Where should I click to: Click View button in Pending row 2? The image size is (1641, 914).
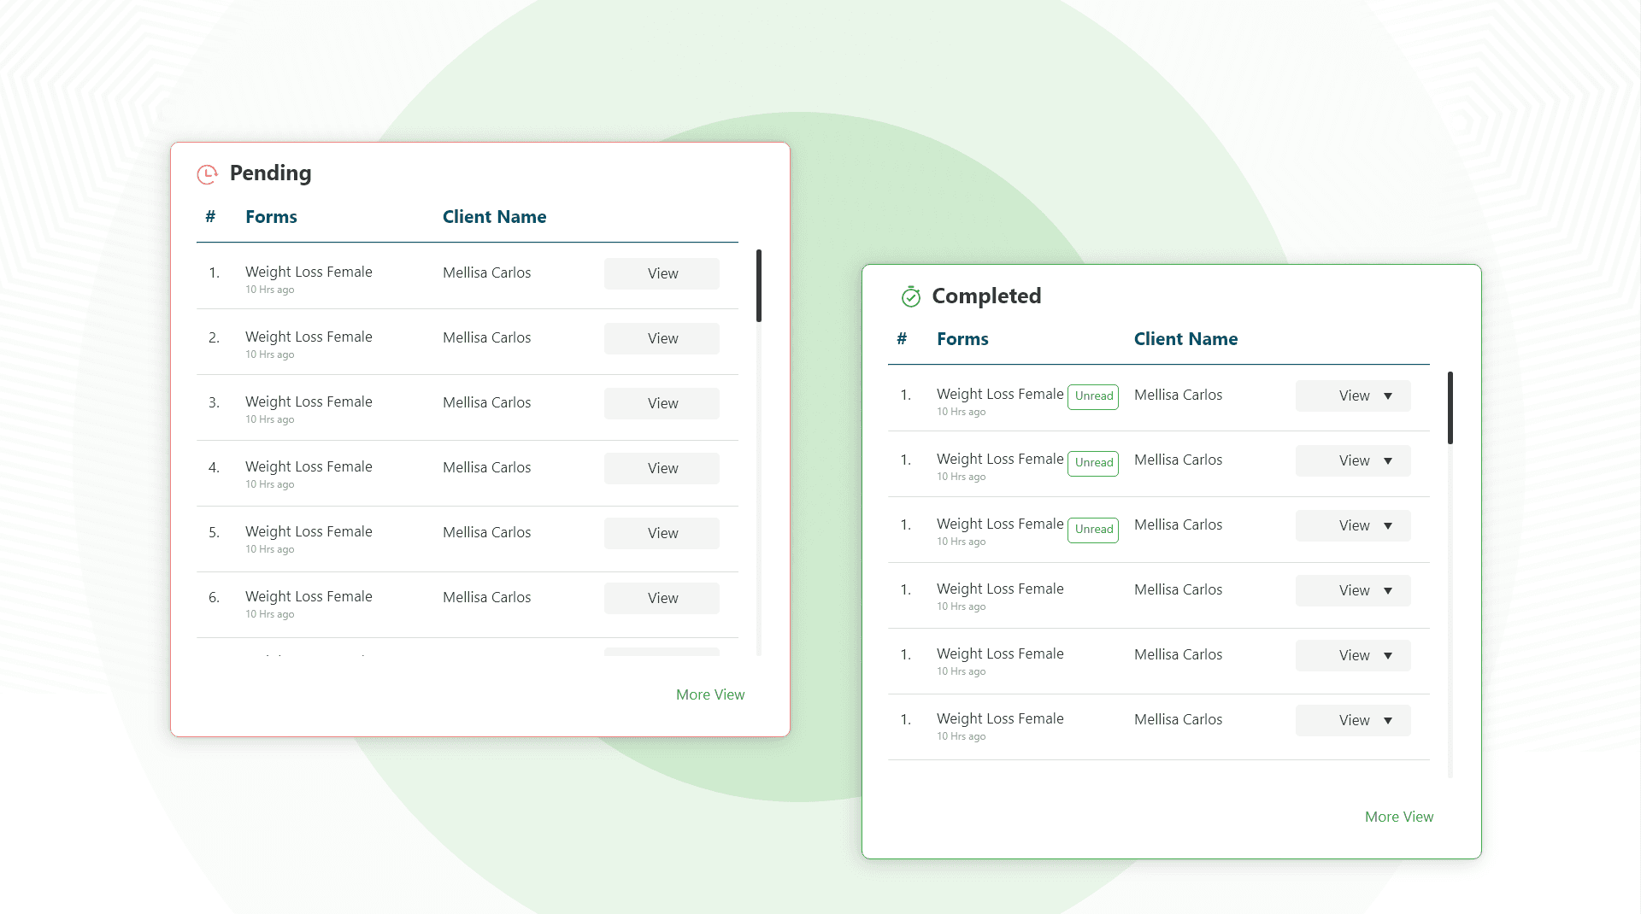click(x=662, y=338)
